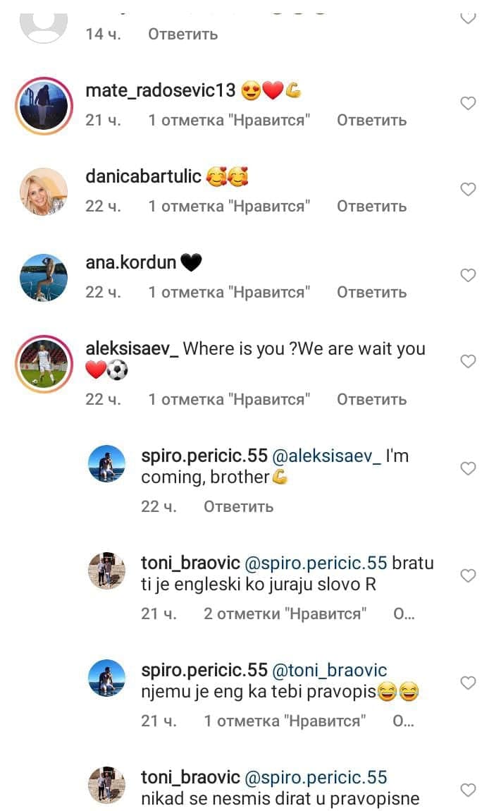Reply to spiro.pericic.55's 'I'm coming' comment
Image resolution: width=501 pixels, height=811 pixels.
(238, 506)
